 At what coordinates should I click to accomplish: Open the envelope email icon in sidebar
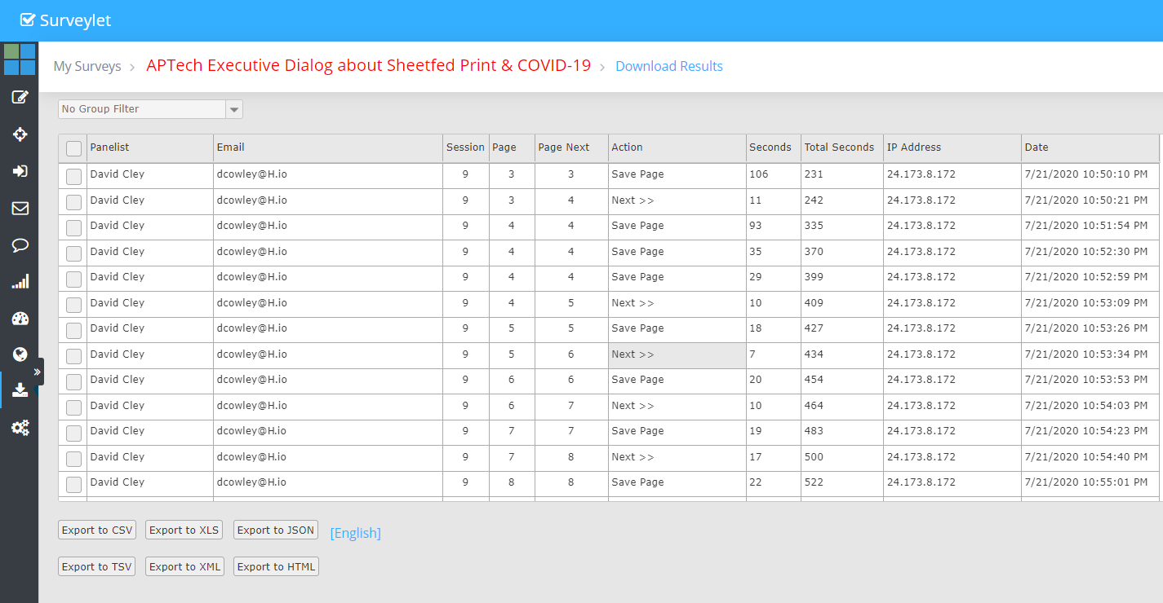(20, 209)
